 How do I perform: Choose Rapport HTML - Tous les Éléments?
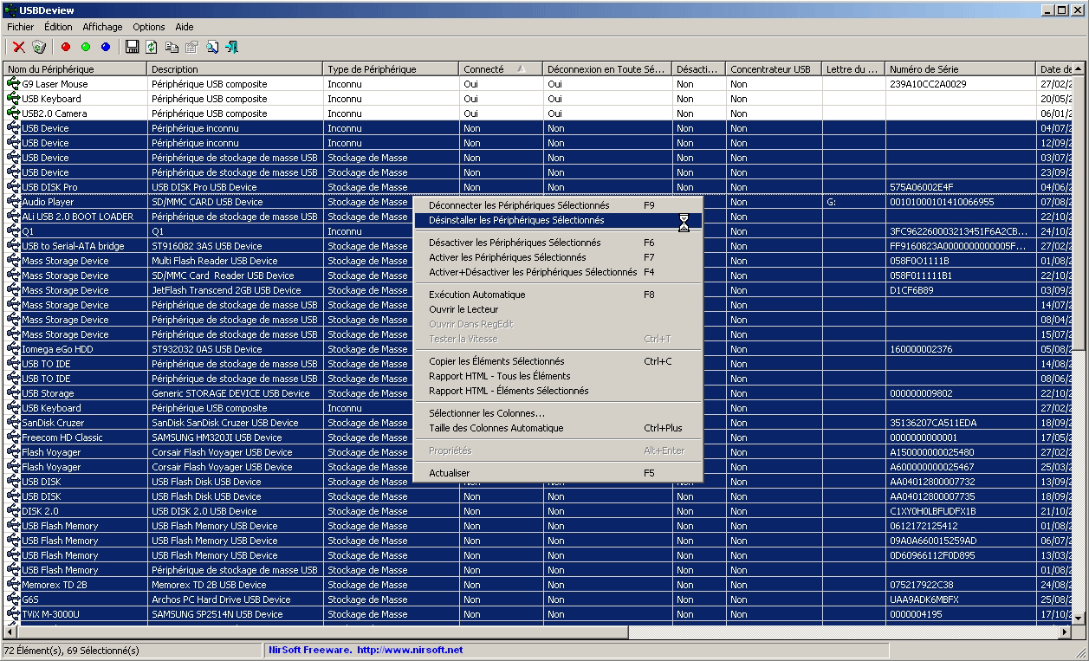tap(558, 377)
